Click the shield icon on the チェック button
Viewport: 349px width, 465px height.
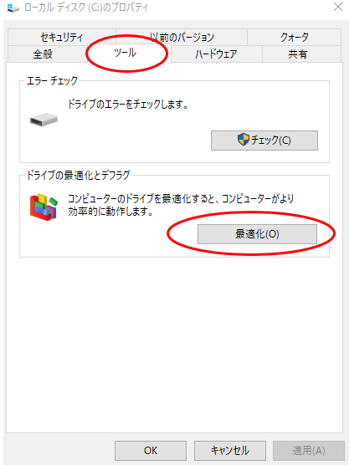click(x=243, y=140)
